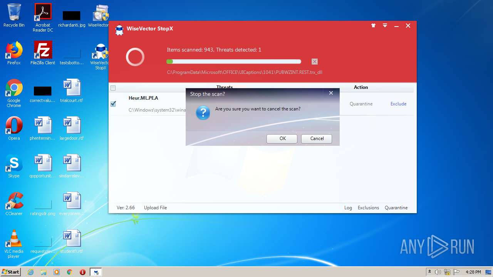The width and height of the screenshot is (493, 277).
Task: Select the Acrobat Reader DC desktop icon
Action: point(43,18)
